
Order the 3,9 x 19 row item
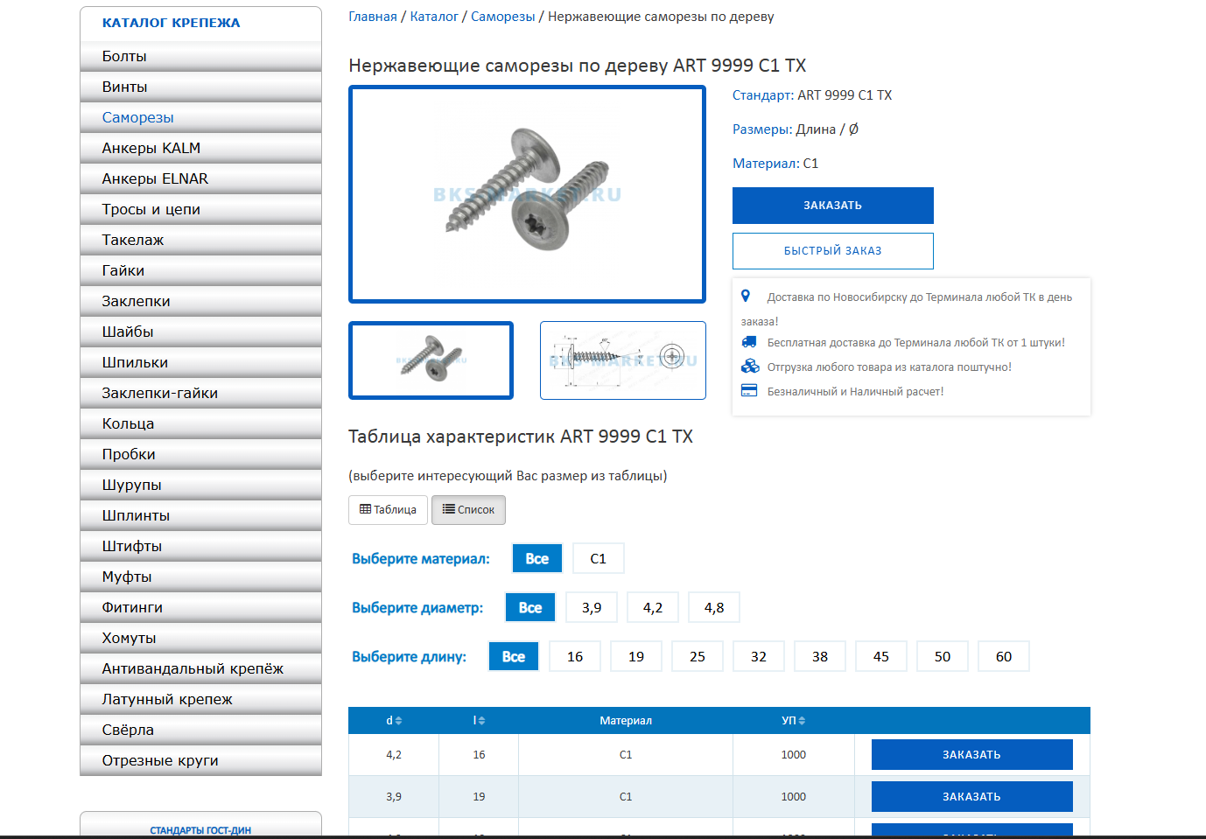[972, 797]
